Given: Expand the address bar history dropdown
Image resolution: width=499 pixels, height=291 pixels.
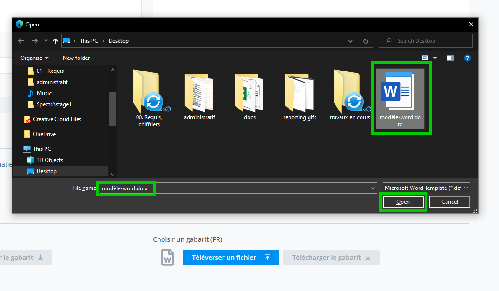Looking at the screenshot, I should point(350,41).
